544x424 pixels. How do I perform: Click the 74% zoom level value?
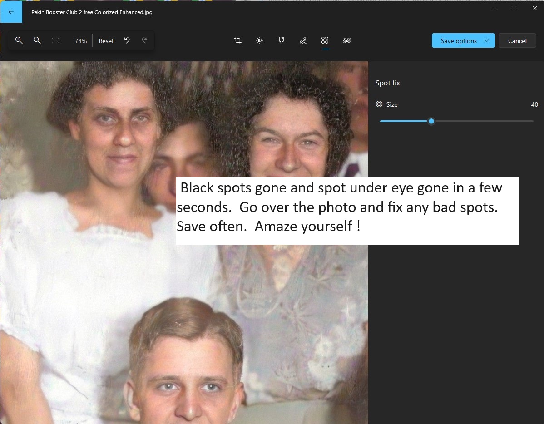coord(81,41)
